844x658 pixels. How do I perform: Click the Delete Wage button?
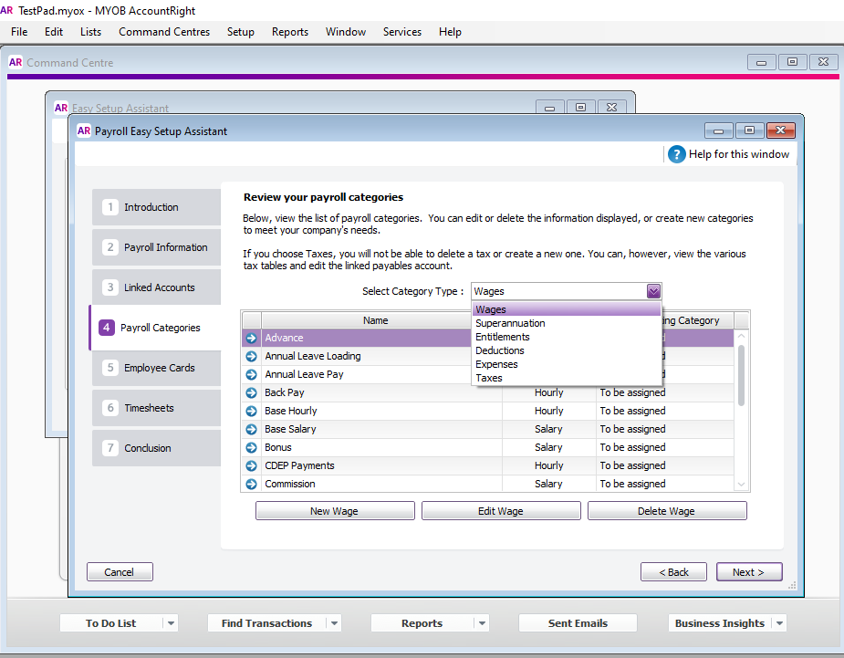(x=667, y=511)
